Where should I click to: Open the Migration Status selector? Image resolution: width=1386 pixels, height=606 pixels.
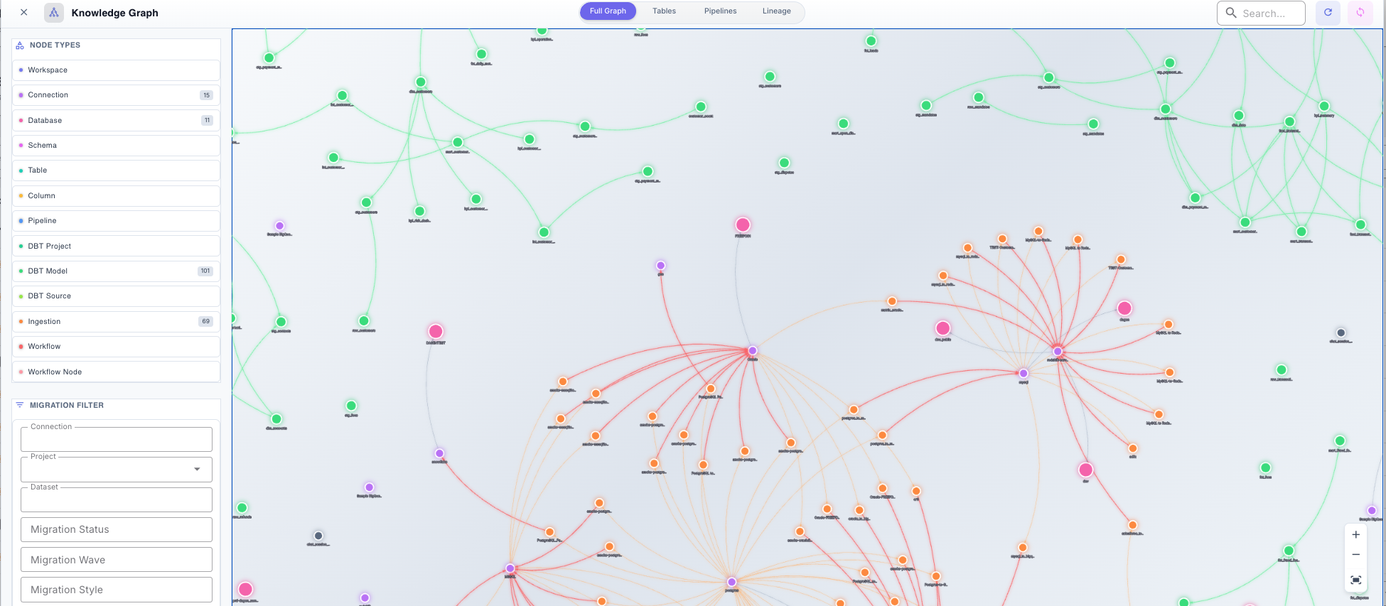117,529
